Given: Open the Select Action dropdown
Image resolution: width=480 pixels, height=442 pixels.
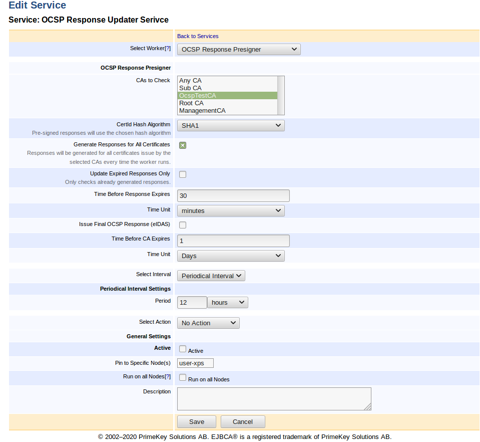Looking at the screenshot, I should pos(208,323).
